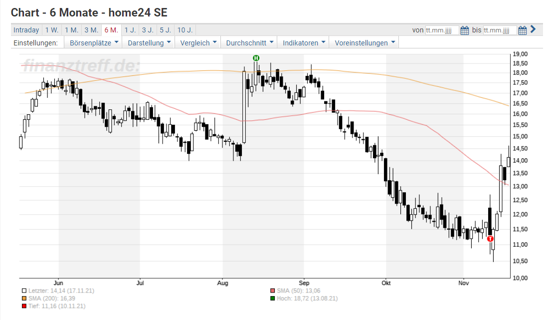The image size is (546, 320).
Task: Click the 'SMA (50): 13,06' legend text
Action: [299, 291]
